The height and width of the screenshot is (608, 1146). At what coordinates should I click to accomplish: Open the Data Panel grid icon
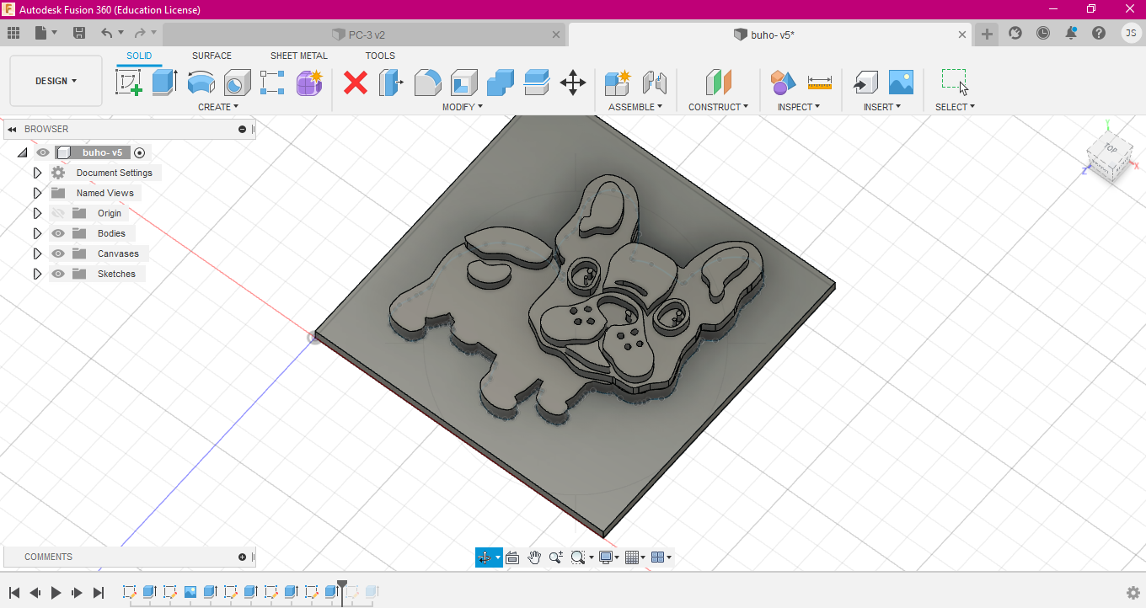pos(13,34)
